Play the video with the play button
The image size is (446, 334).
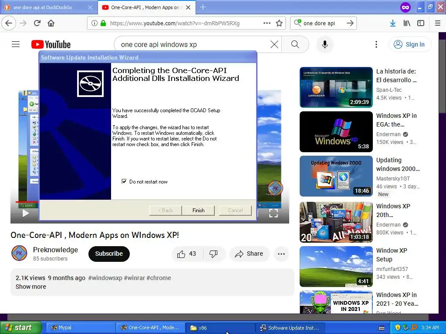tap(26, 213)
